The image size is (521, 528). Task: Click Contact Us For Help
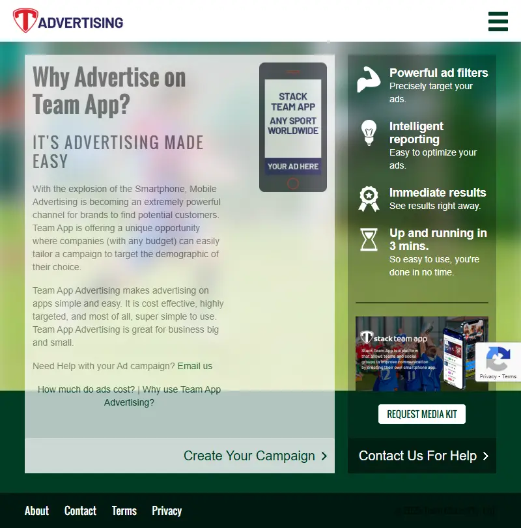(x=423, y=456)
